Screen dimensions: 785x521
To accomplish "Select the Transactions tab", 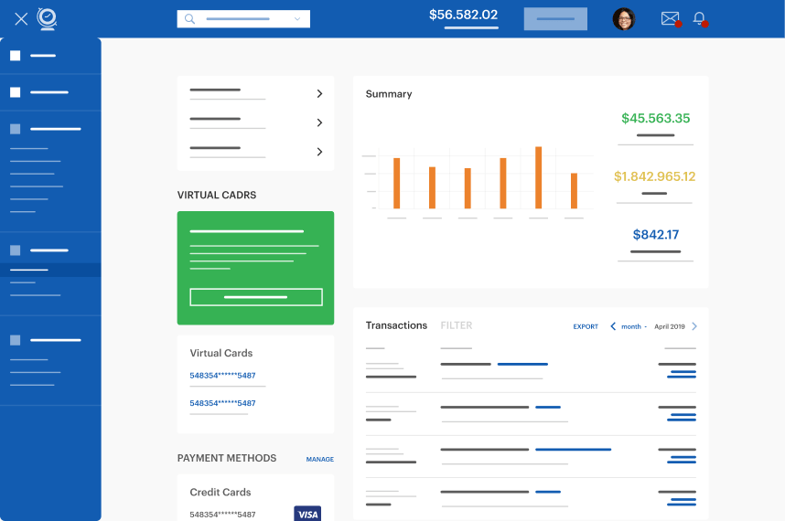I will click(396, 325).
